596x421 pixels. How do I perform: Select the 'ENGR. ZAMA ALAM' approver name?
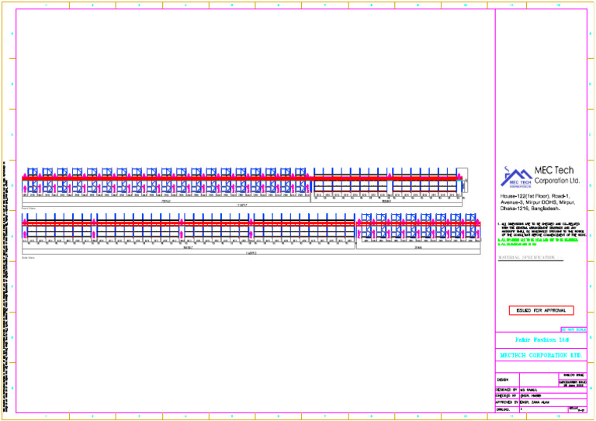[535, 402]
